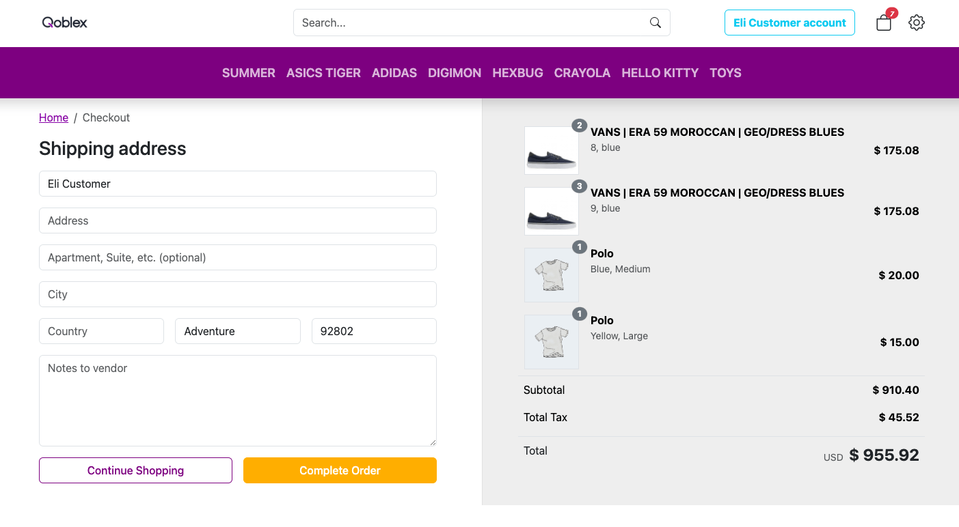Click the Blue Medium Polo thumbnail
Viewport: 959px width, 527px height.
click(552, 275)
